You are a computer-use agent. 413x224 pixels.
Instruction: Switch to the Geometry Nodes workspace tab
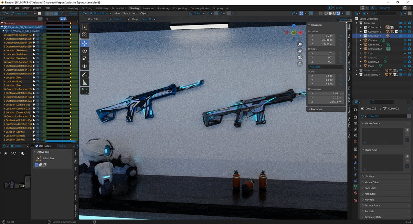coord(200,8)
